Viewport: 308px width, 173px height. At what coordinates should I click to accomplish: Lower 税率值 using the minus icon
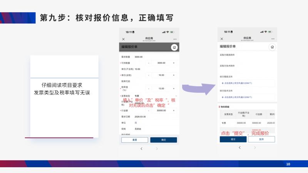149,88
